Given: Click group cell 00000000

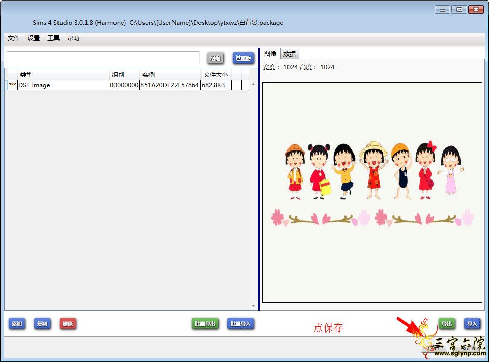Looking at the screenshot, I should [124, 85].
